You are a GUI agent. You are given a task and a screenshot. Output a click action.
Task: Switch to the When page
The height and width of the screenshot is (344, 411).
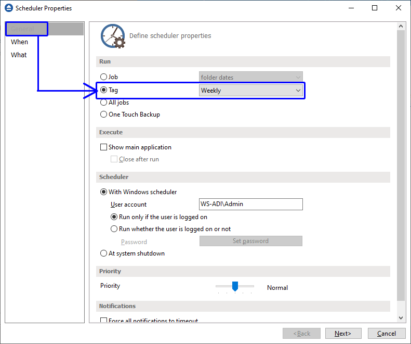pyautogui.click(x=19, y=42)
